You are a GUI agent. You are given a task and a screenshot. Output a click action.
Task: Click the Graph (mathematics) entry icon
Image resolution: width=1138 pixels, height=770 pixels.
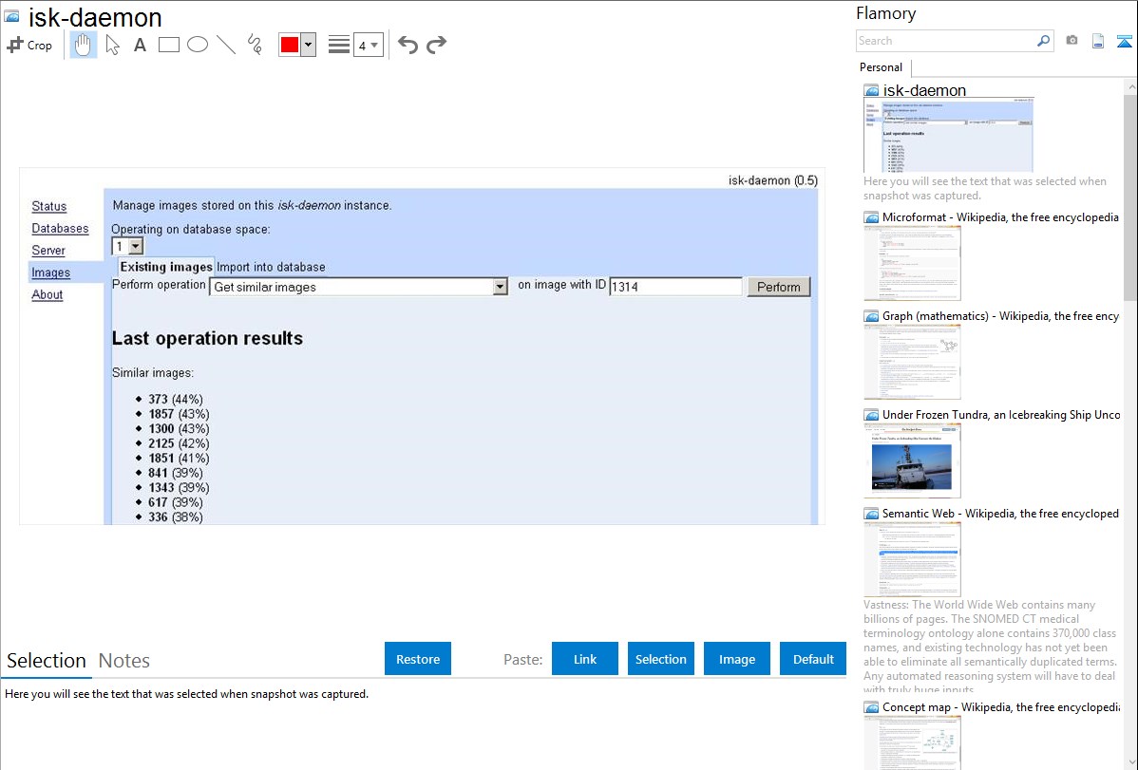coord(871,316)
